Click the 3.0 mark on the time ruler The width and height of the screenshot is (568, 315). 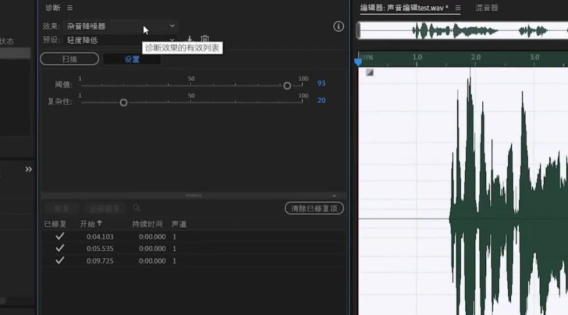click(x=534, y=57)
